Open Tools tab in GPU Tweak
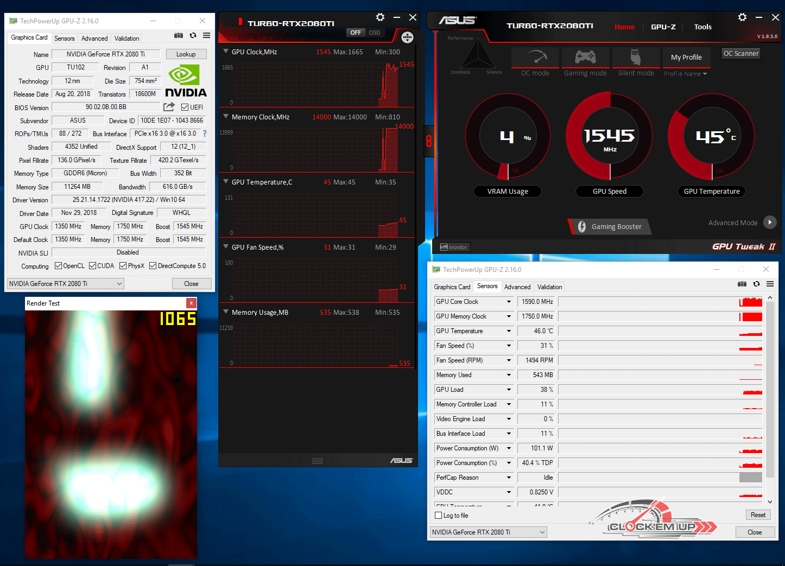 pyautogui.click(x=702, y=27)
